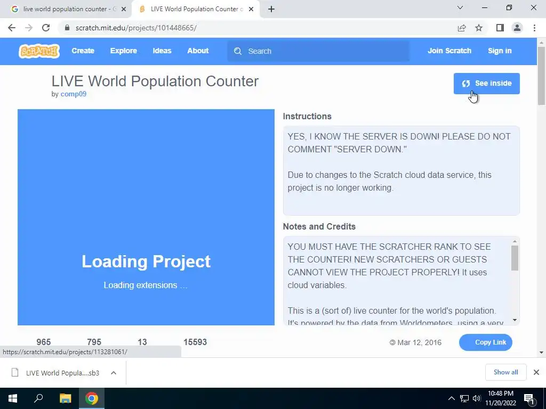Share this page via the share icon
Screen dimensions: 546x409
click(461, 28)
